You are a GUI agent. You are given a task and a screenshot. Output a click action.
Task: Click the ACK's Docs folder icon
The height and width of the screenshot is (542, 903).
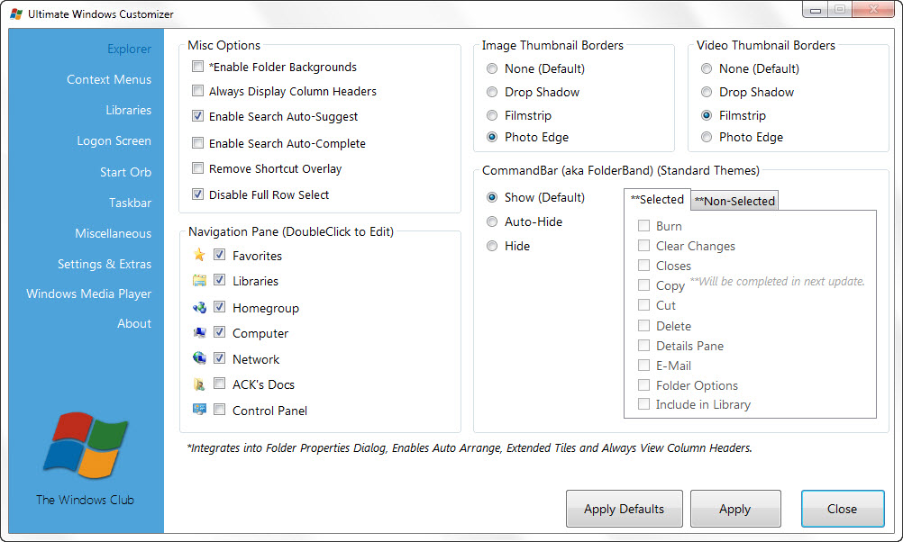click(200, 384)
